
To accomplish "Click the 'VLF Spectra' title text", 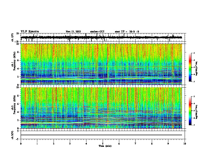I will point(30,32).
